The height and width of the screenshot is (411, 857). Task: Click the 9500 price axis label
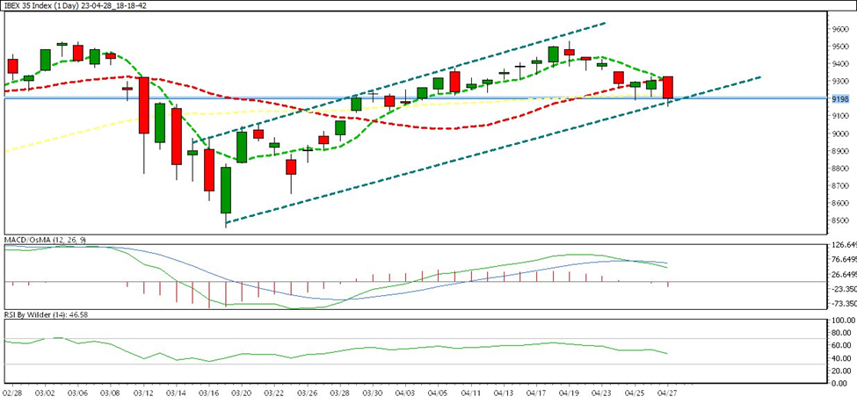click(x=842, y=47)
